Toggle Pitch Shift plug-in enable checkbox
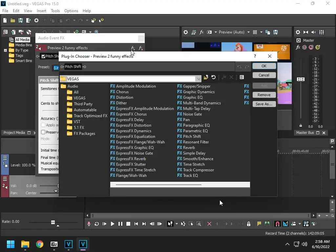The image size is (336, 252). (x=43, y=56)
